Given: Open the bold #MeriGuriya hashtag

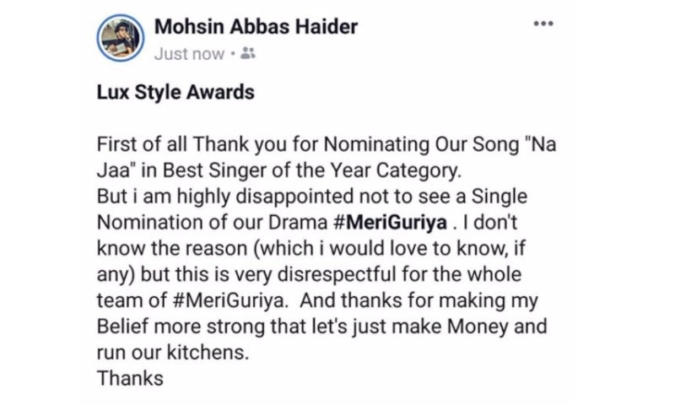Looking at the screenshot, I should 391,222.
